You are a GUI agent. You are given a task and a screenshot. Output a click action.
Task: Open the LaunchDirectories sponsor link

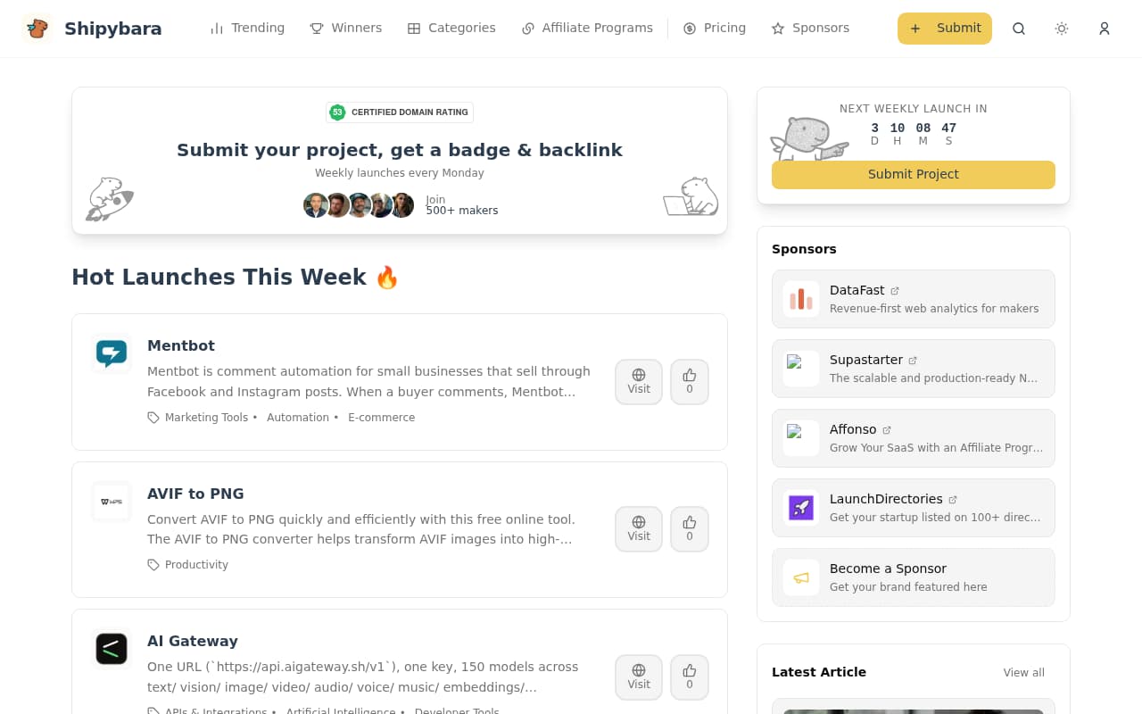914,508
